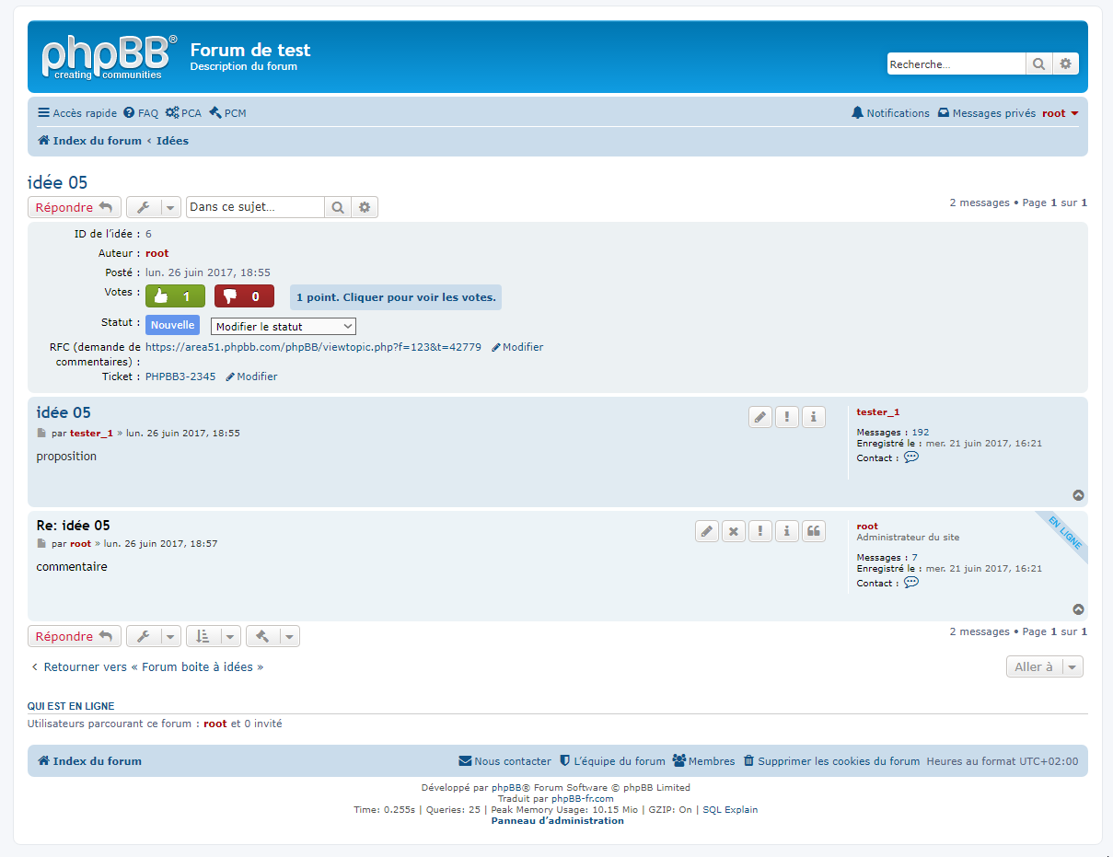Delete root's reply with the X icon

tap(733, 531)
